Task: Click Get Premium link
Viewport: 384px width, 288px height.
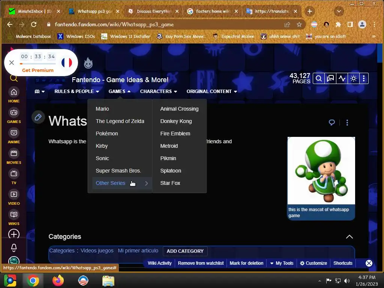Action: (x=38, y=70)
